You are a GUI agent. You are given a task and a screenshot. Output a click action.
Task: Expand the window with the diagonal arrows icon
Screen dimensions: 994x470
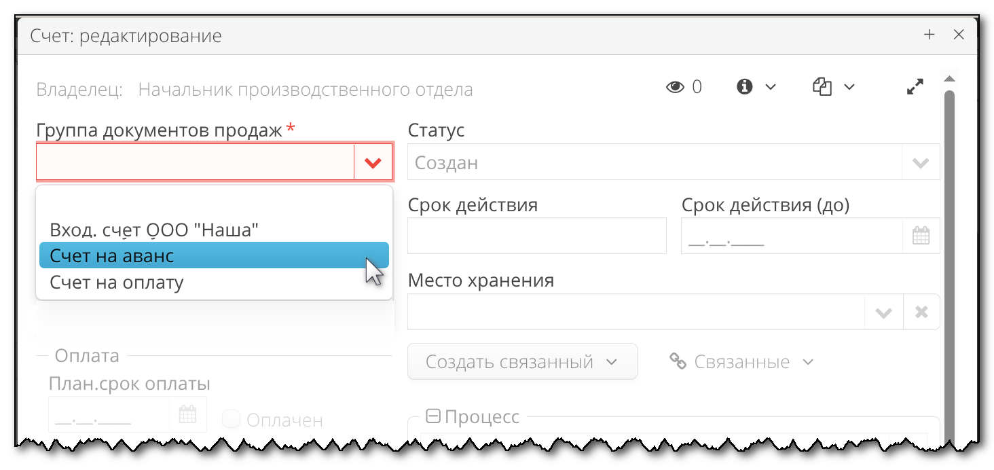[x=915, y=86]
